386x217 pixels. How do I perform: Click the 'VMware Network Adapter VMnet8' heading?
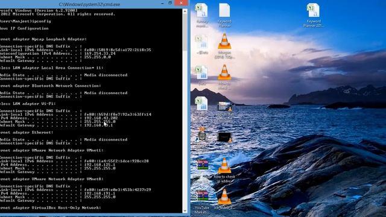[52, 179]
